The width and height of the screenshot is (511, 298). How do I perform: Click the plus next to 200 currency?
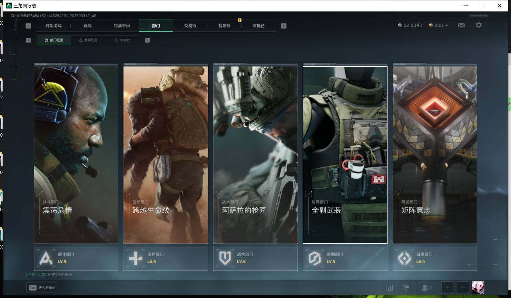446,25
